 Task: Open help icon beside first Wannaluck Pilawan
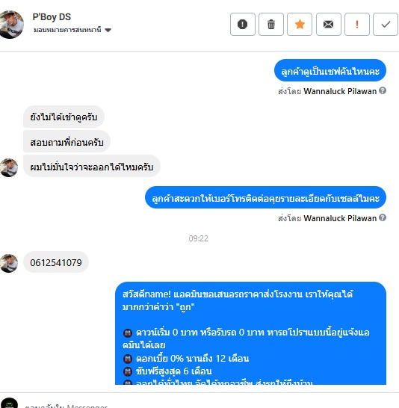pyautogui.click(x=383, y=90)
